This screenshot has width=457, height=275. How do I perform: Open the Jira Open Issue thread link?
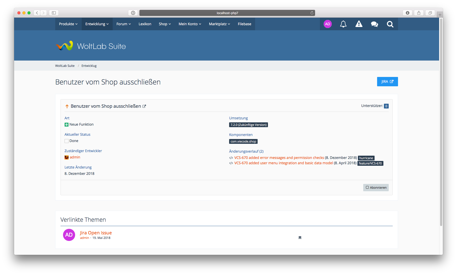click(x=96, y=233)
